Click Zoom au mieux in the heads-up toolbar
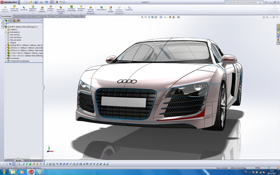This screenshot has width=280, height=175. tap(142, 17)
